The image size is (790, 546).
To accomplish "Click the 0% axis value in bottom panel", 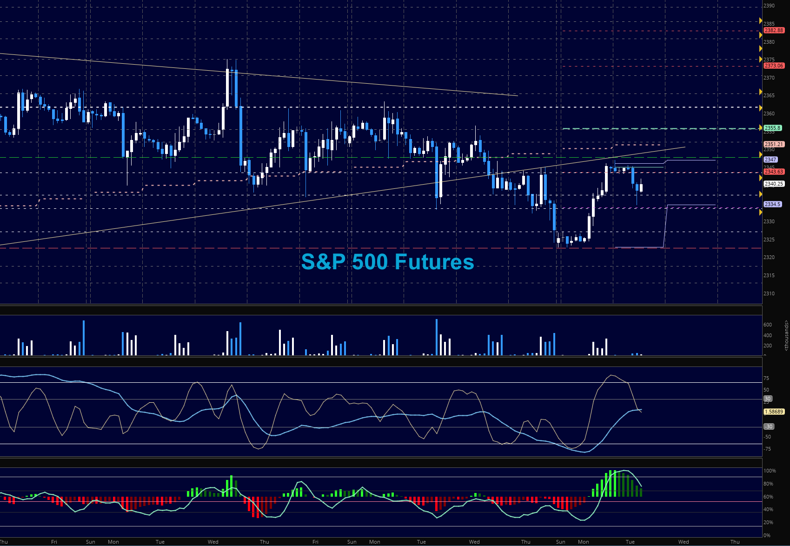I will click(x=767, y=535).
